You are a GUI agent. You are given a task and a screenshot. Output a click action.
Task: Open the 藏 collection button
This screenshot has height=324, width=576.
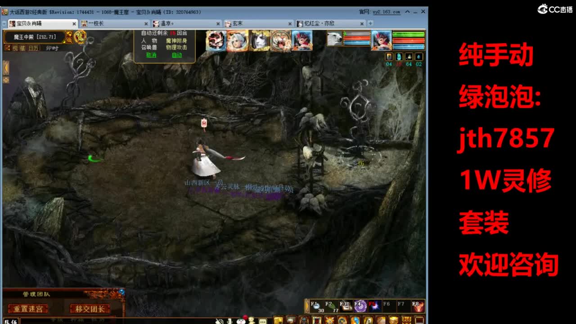click(x=22, y=48)
